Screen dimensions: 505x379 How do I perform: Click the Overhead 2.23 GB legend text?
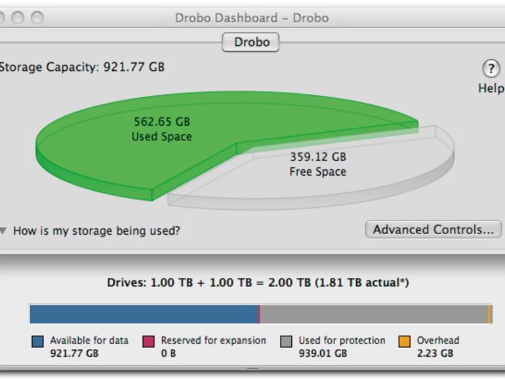point(437,347)
